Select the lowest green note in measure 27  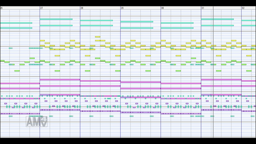(57, 71)
